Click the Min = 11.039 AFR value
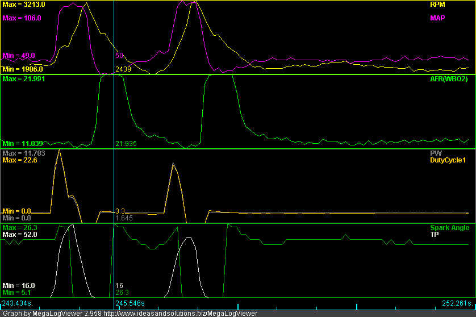Viewport: 476px width, 317px height. click(23, 144)
